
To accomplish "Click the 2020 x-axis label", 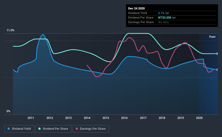I will point(199,118).
